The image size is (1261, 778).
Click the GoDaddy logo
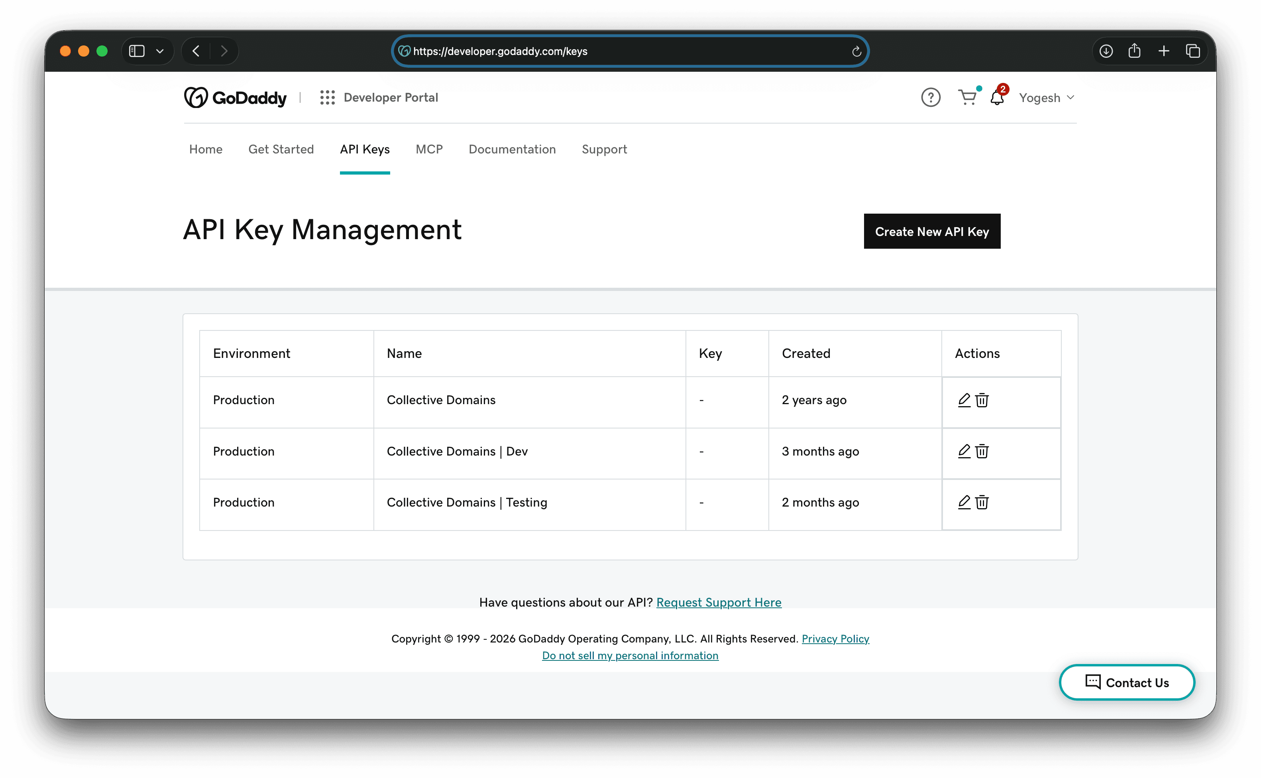point(235,97)
